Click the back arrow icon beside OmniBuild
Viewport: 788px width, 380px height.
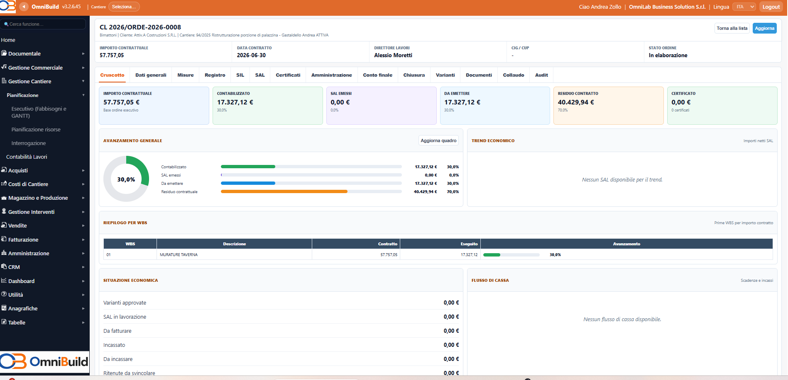point(24,7)
